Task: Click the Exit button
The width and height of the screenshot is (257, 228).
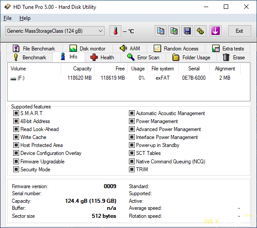Action: (239, 31)
